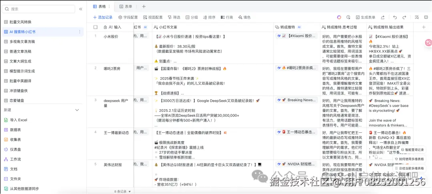This screenshot has height=194, width=432.
Task: Open the three-dot menu on 表格 tab
Action: pyautogui.click(x=109, y=6)
